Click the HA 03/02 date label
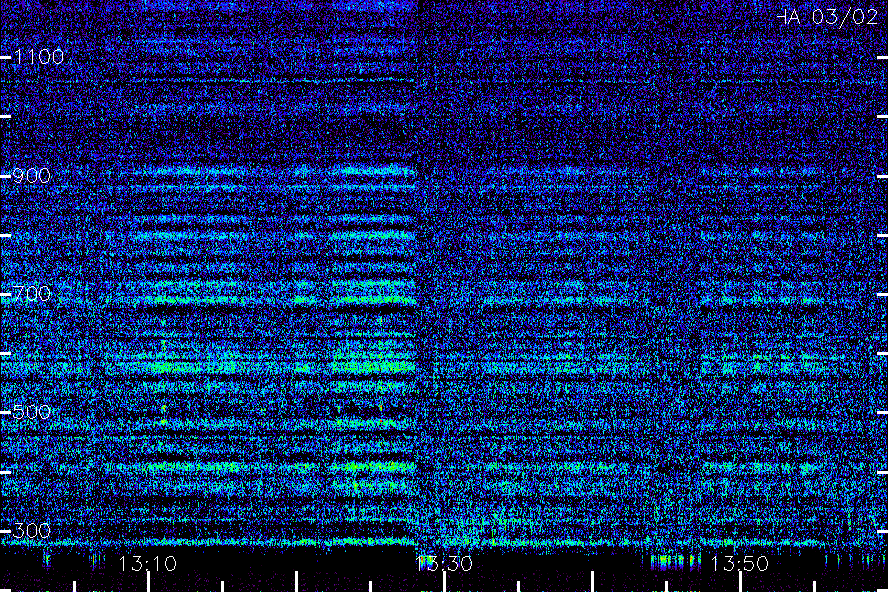The image size is (888, 592). 826,17
